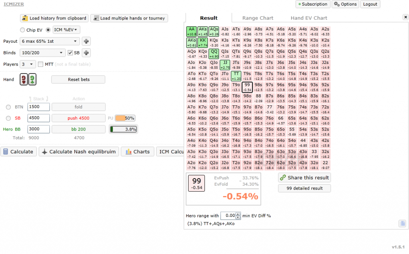Click the plus icon next to Blinds
This screenshot has width=409, height=254.
click(x=86, y=53)
